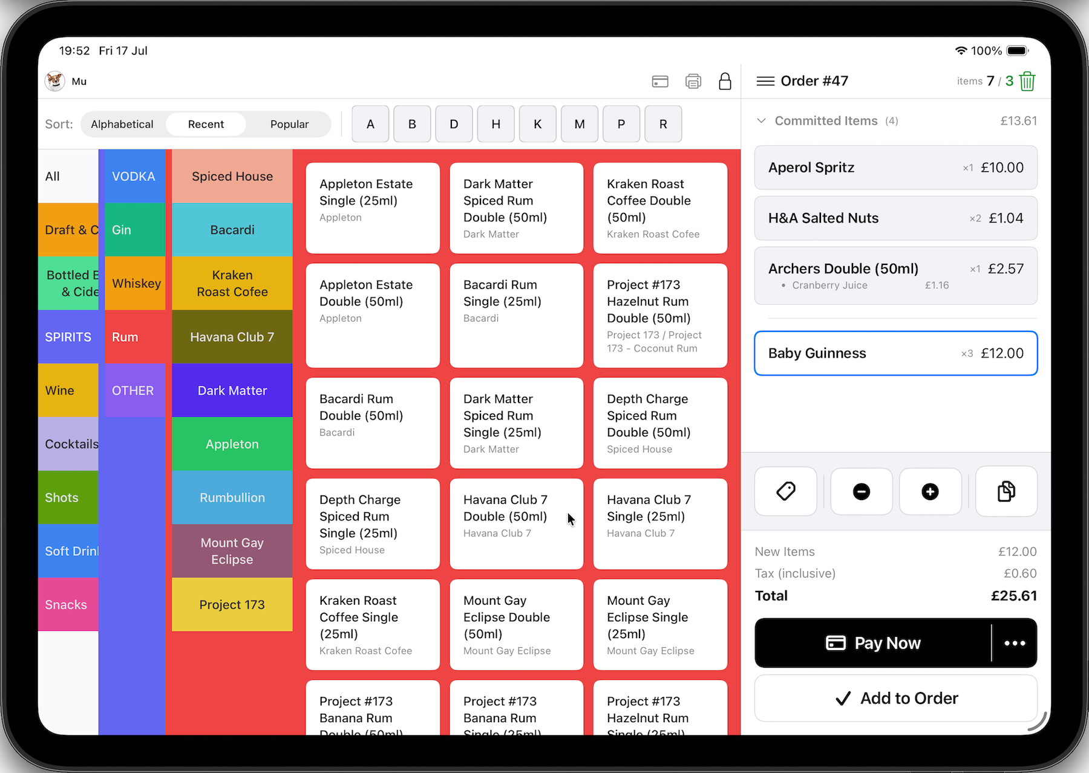Open the Snacks category

pyautogui.click(x=68, y=604)
